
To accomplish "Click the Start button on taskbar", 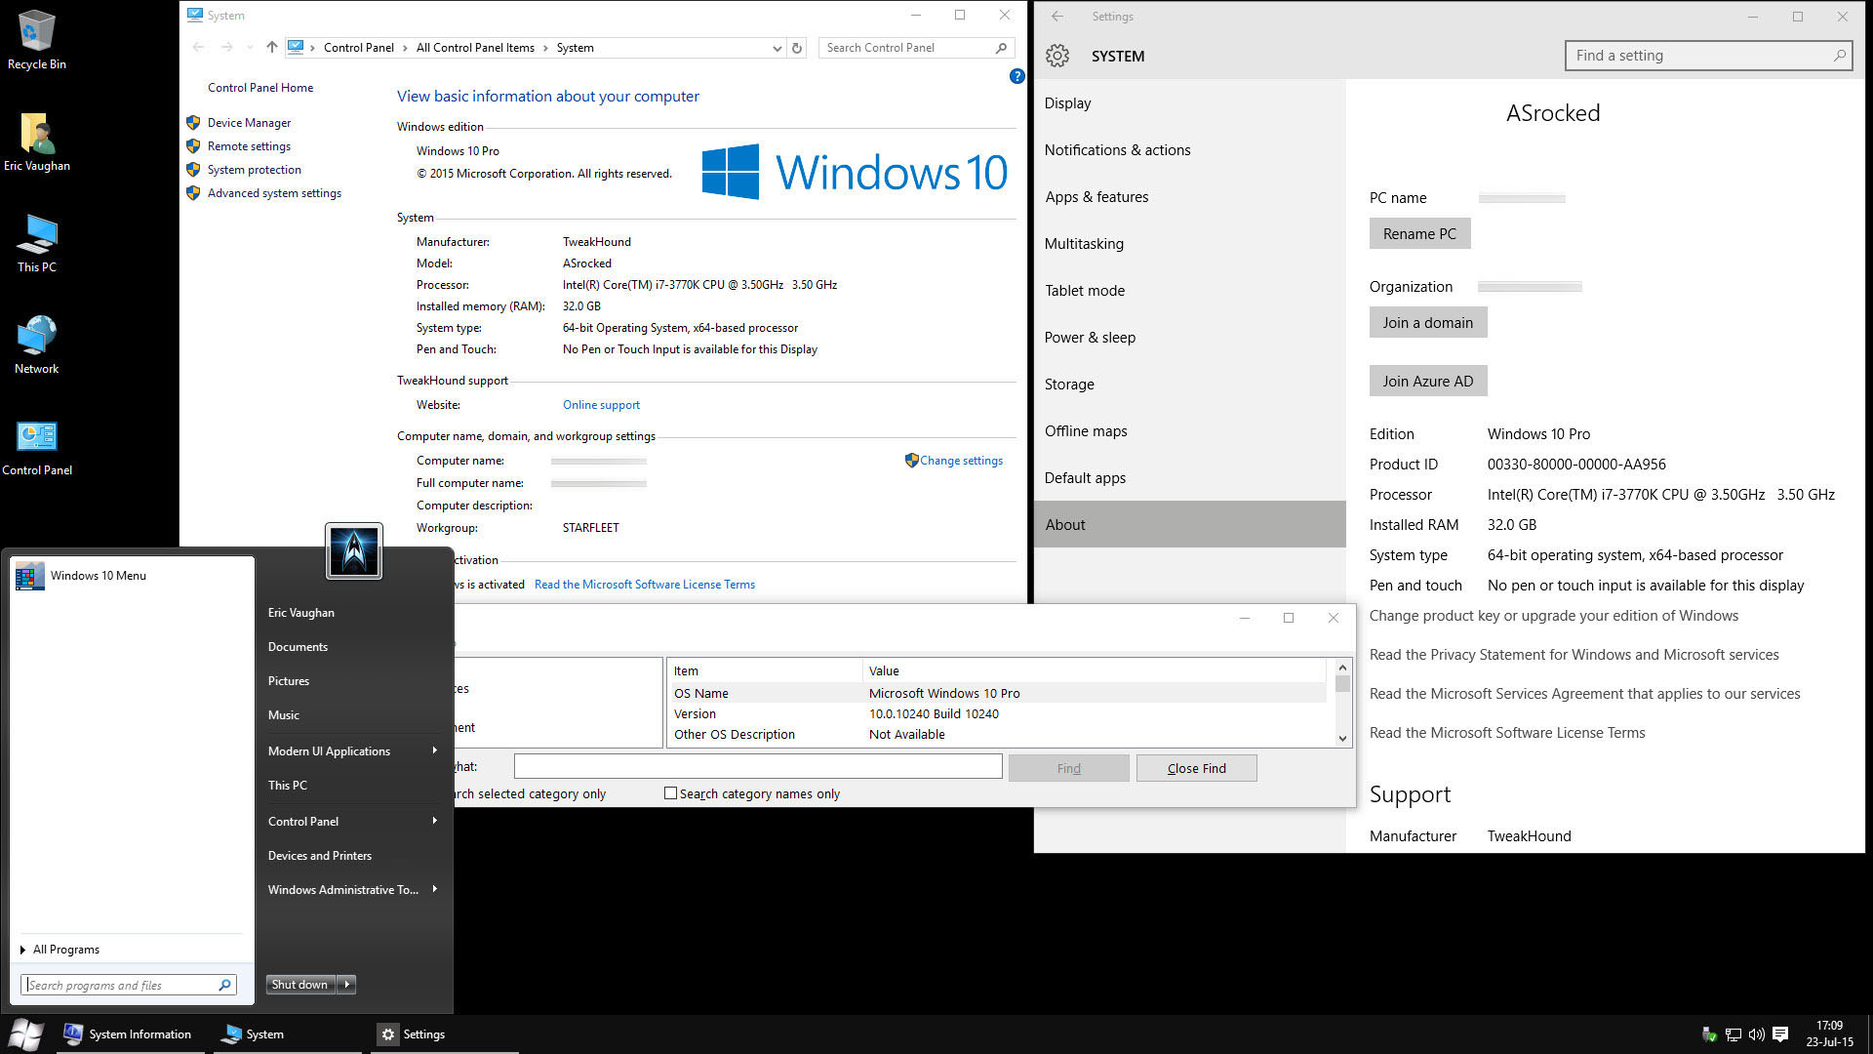I will 25,1034.
